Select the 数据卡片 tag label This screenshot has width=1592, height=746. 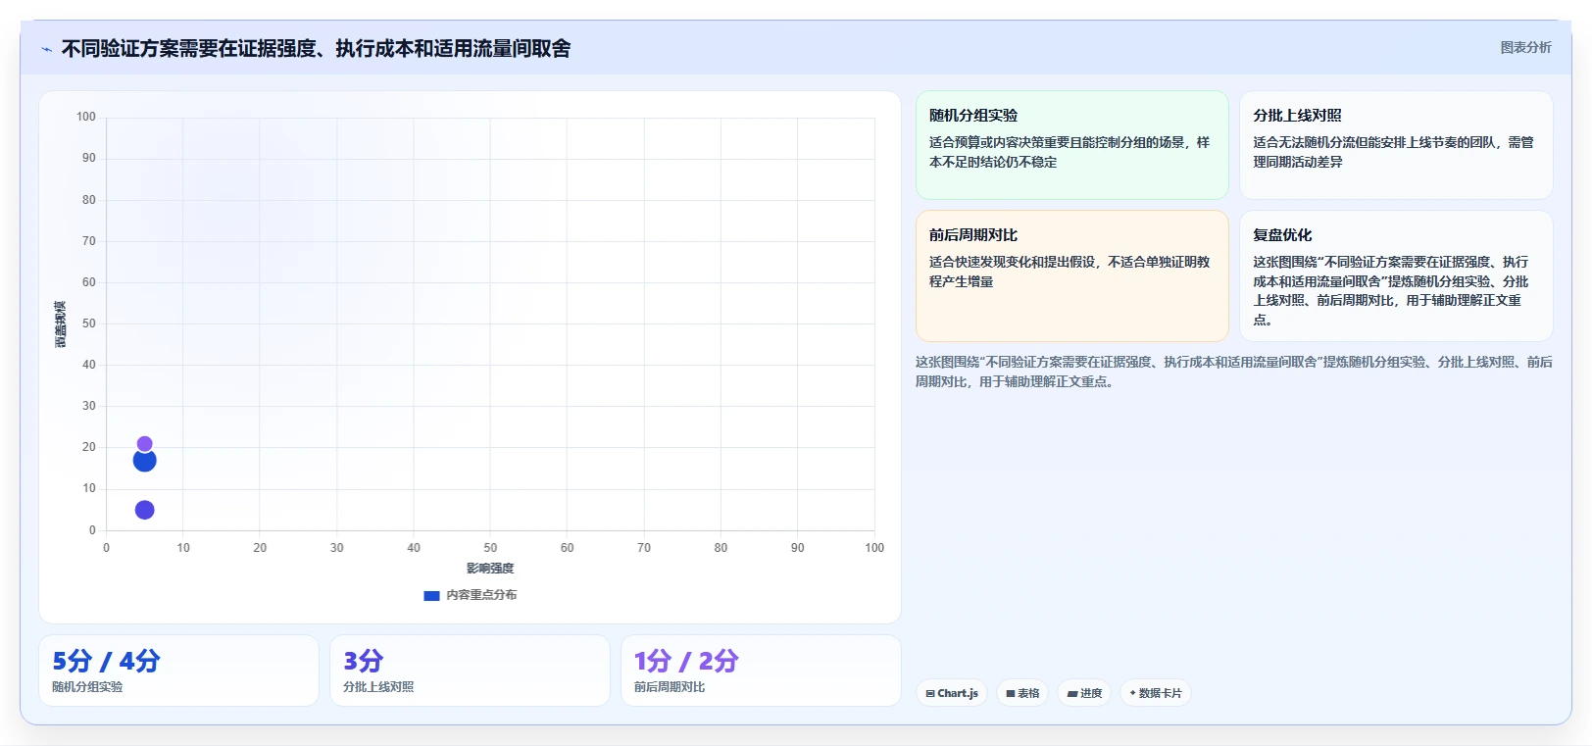coord(1161,693)
